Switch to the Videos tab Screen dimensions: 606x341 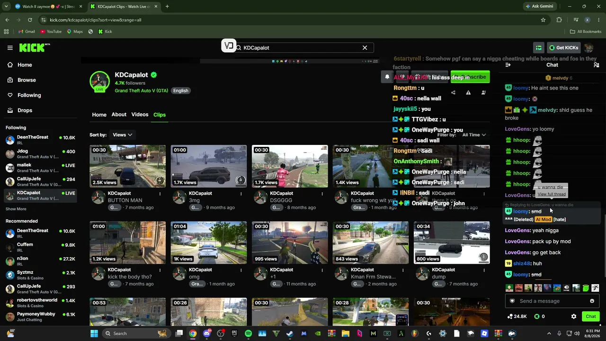[140, 115]
